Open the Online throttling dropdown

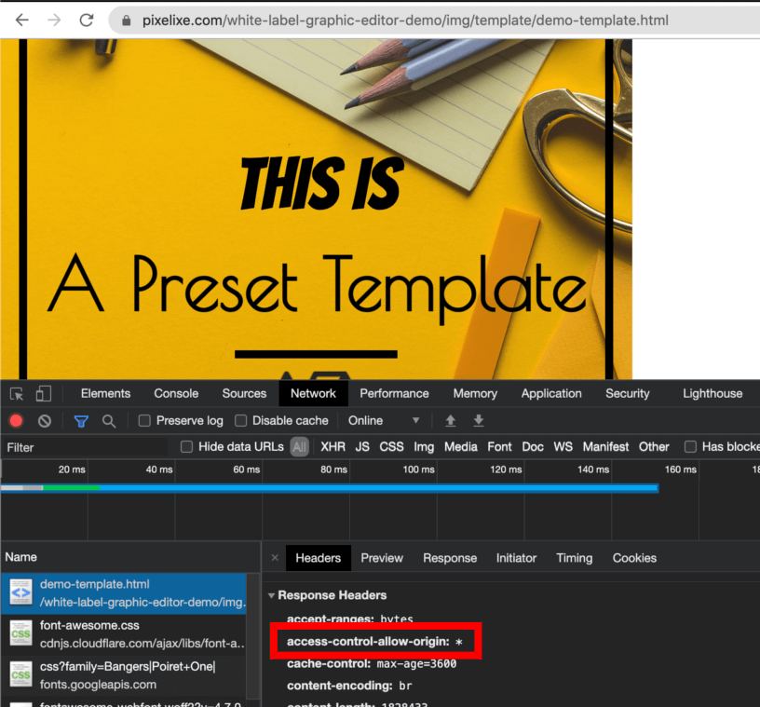384,421
